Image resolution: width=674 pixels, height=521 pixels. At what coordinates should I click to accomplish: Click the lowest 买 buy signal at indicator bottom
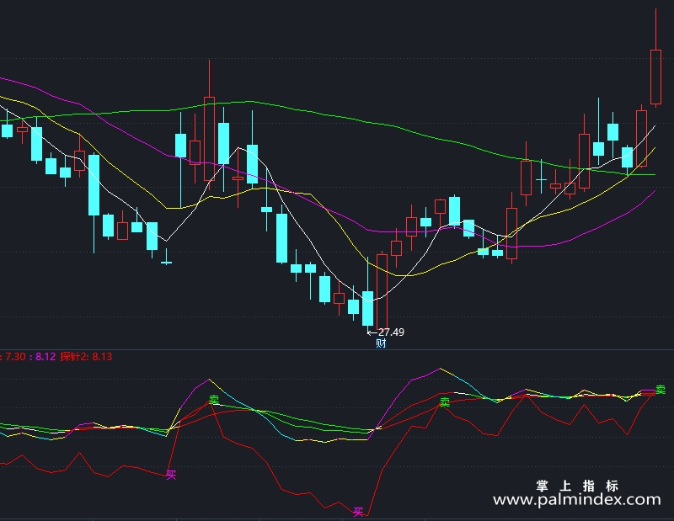(358, 512)
